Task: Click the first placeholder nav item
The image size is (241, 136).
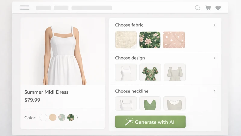Action: [43, 8]
